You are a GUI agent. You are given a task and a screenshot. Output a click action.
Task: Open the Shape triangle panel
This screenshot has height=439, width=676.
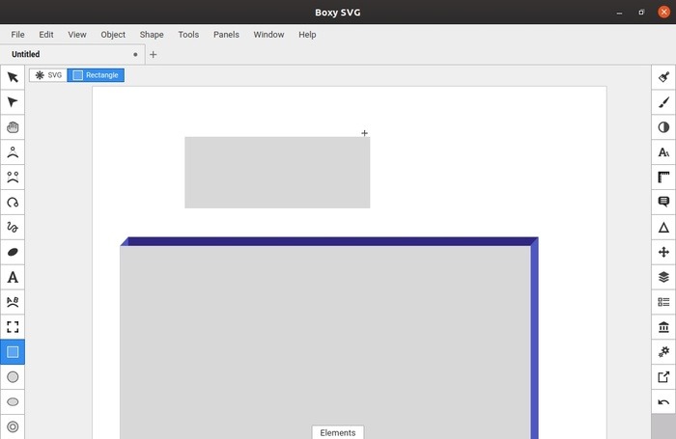tap(663, 227)
